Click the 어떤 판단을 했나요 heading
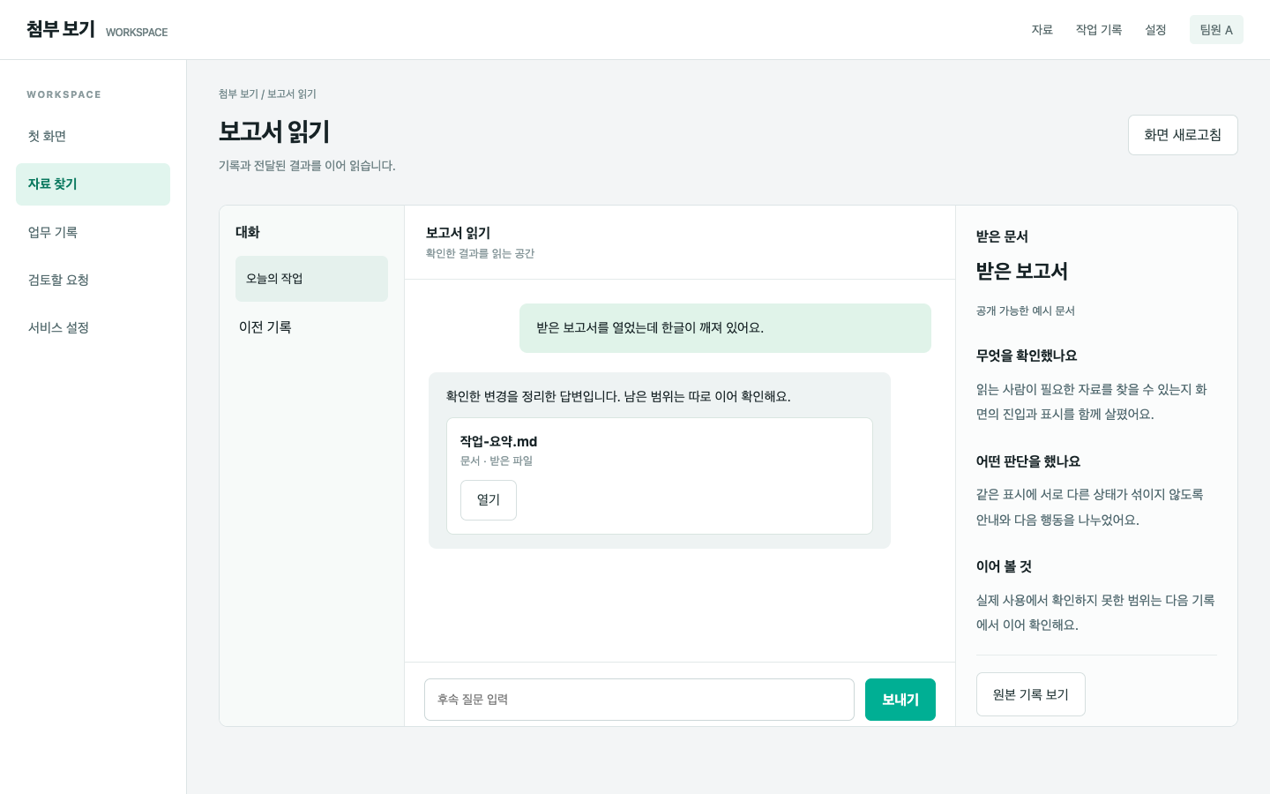The width and height of the screenshot is (1270, 794). pos(1028,461)
